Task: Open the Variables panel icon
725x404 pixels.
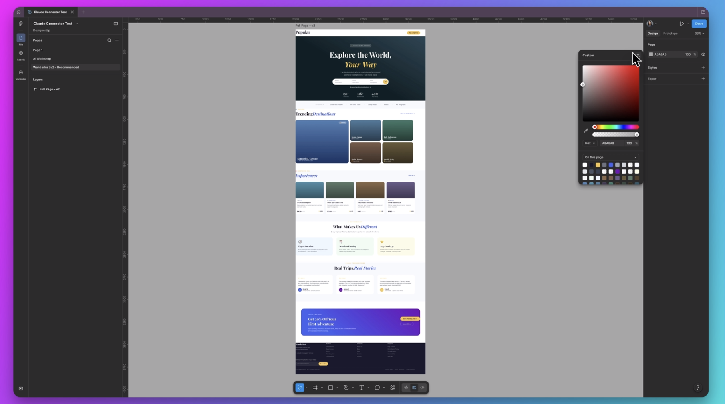Action: tap(21, 75)
